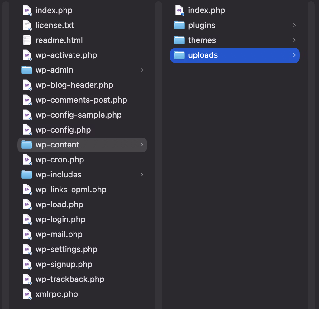This screenshot has width=319, height=309.
Task: Click the wp-includes folder icon
Action: (27, 175)
